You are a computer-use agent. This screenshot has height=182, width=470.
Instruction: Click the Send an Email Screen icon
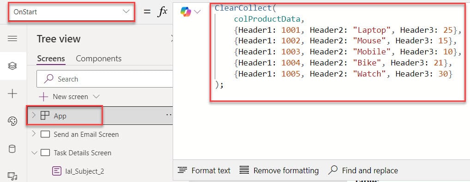point(45,134)
